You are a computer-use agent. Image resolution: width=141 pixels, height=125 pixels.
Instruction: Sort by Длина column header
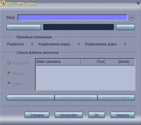tap(117, 62)
